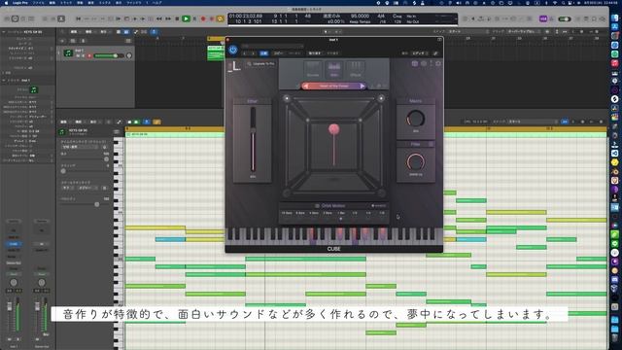Toggle the CUBE plugin power button
Viewport: 622px width, 350px height.
coord(233,50)
